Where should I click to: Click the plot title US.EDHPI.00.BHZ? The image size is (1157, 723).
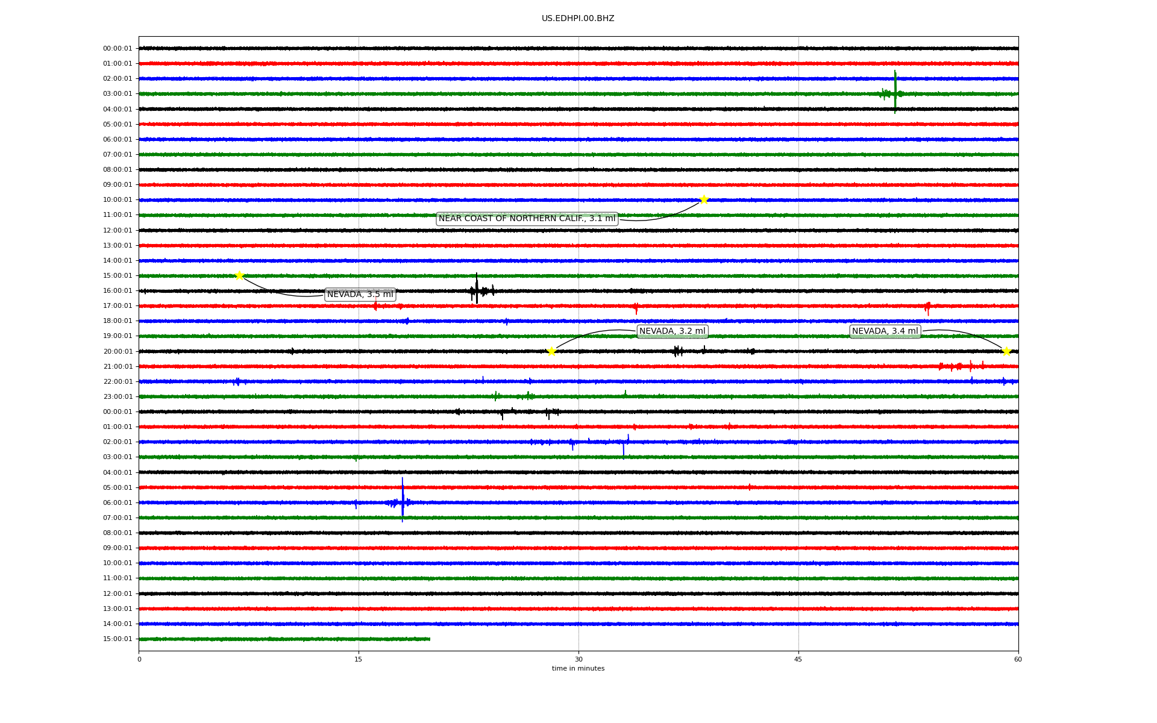click(x=577, y=19)
